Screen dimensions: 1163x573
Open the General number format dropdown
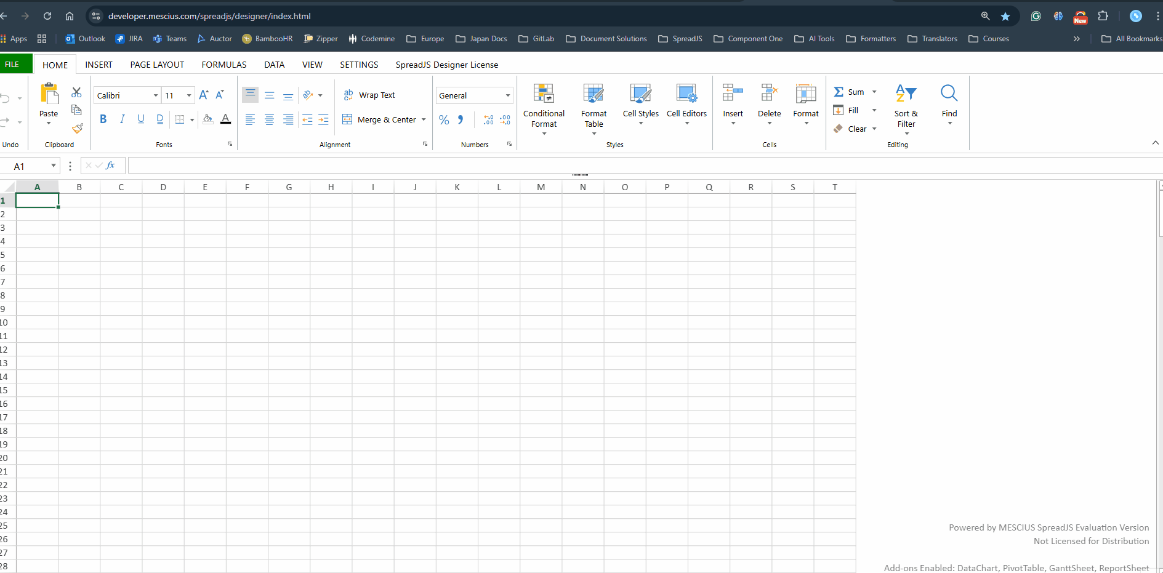(x=508, y=95)
